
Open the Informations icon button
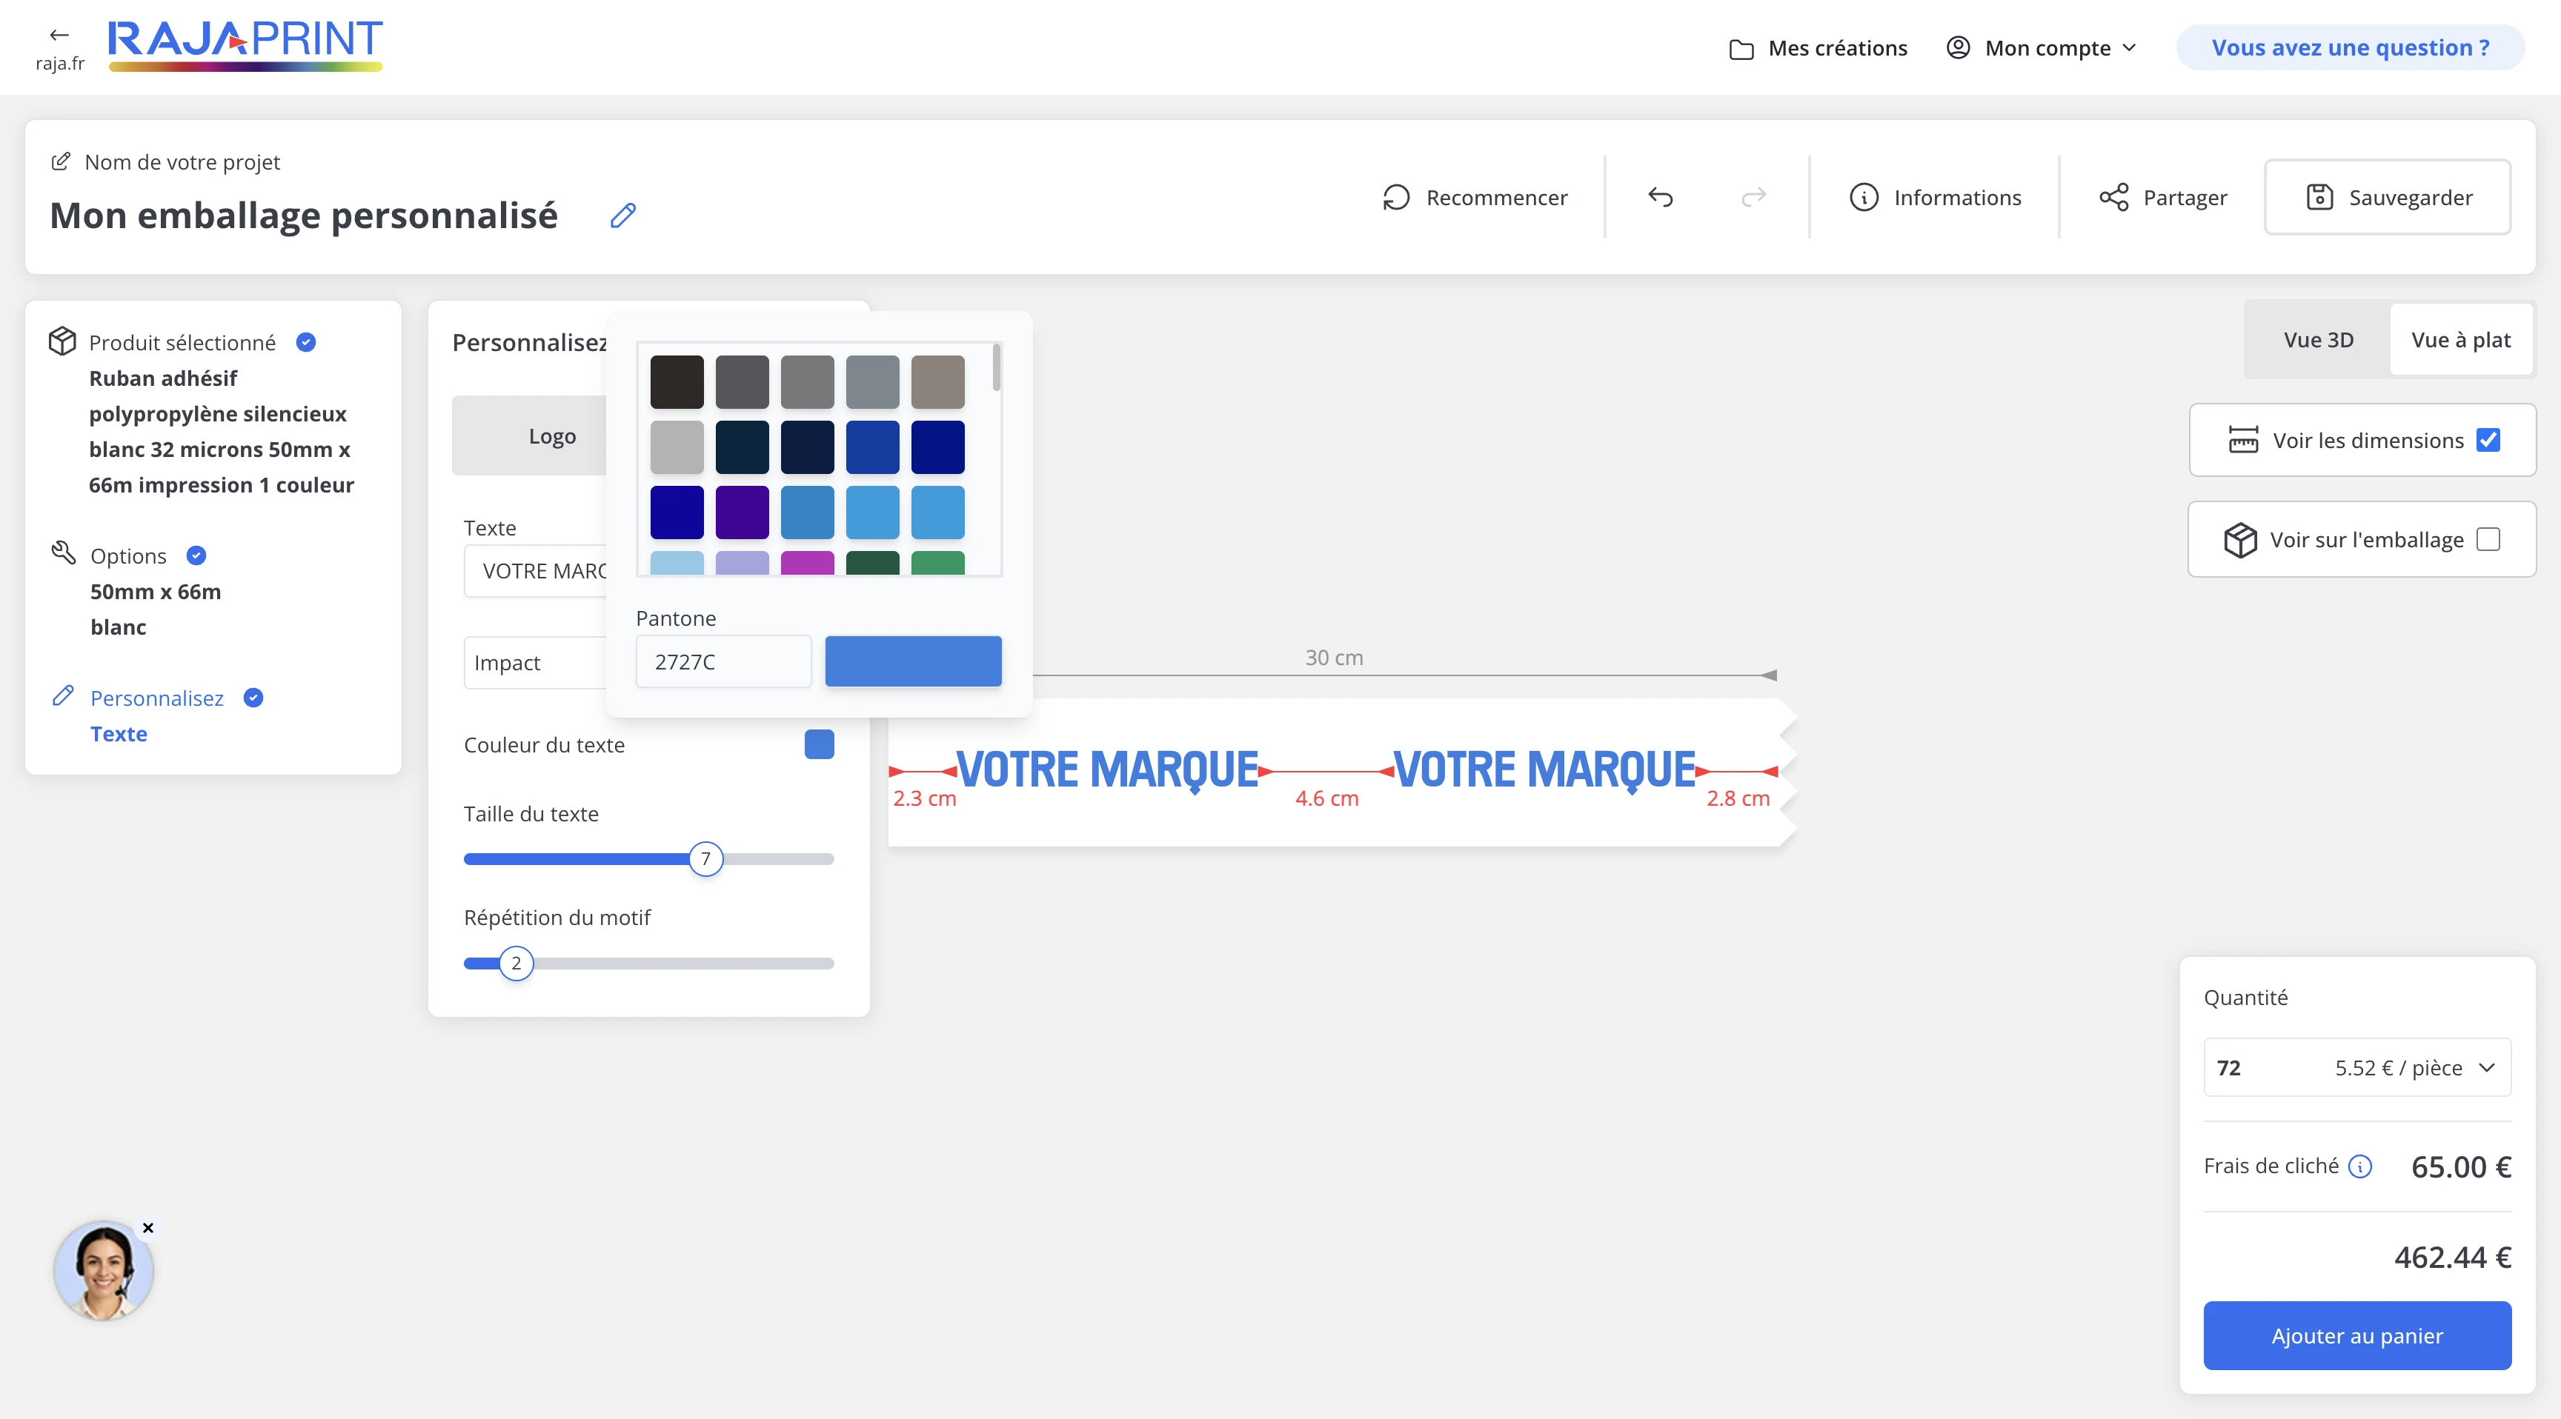pyautogui.click(x=1863, y=197)
